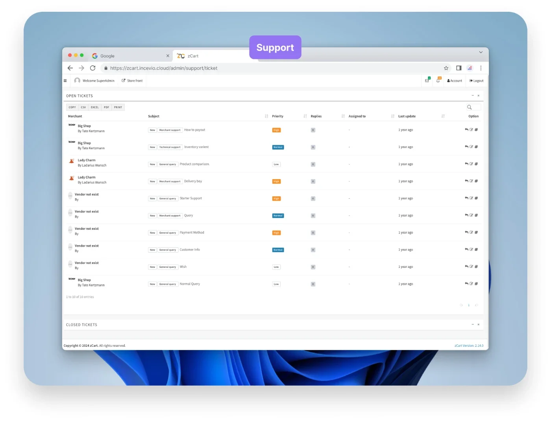Open the 'How to payout' ticket subject
The height and width of the screenshot is (421, 551).
(x=194, y=130)
